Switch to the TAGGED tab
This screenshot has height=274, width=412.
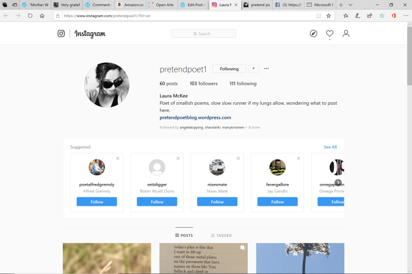coord(221,235)
